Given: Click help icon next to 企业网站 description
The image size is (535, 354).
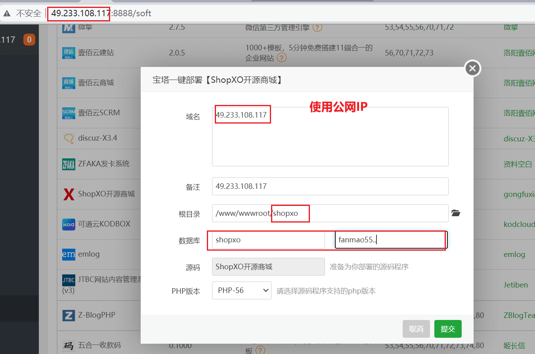Looking at the screenshot, I should [x=281, y=58].
